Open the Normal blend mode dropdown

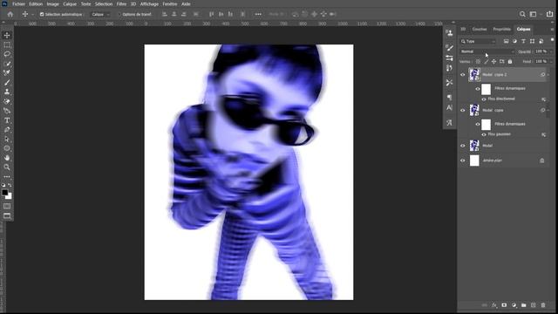click(x=487, y=51)
